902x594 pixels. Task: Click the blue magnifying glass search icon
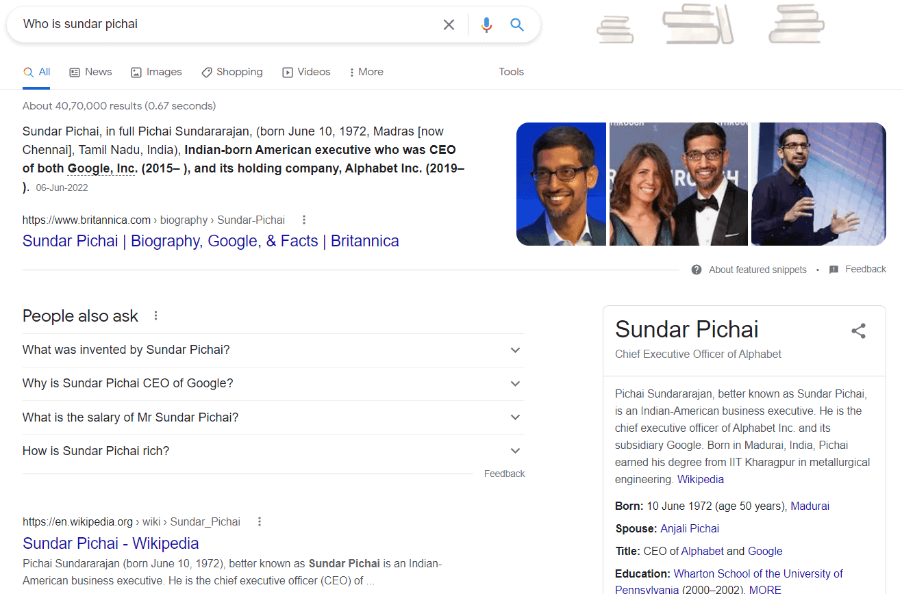point(517,25)
